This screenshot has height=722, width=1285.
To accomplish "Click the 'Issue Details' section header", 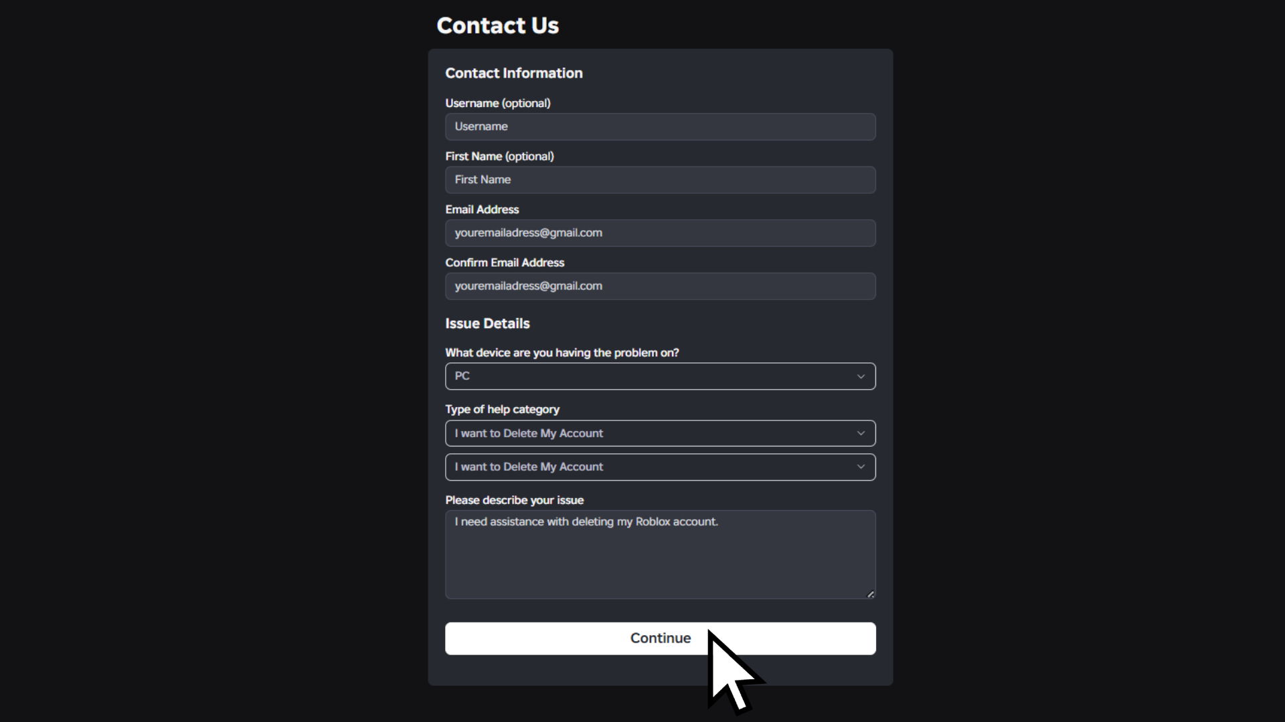I will pyautogui.click(x=487, y=324).
